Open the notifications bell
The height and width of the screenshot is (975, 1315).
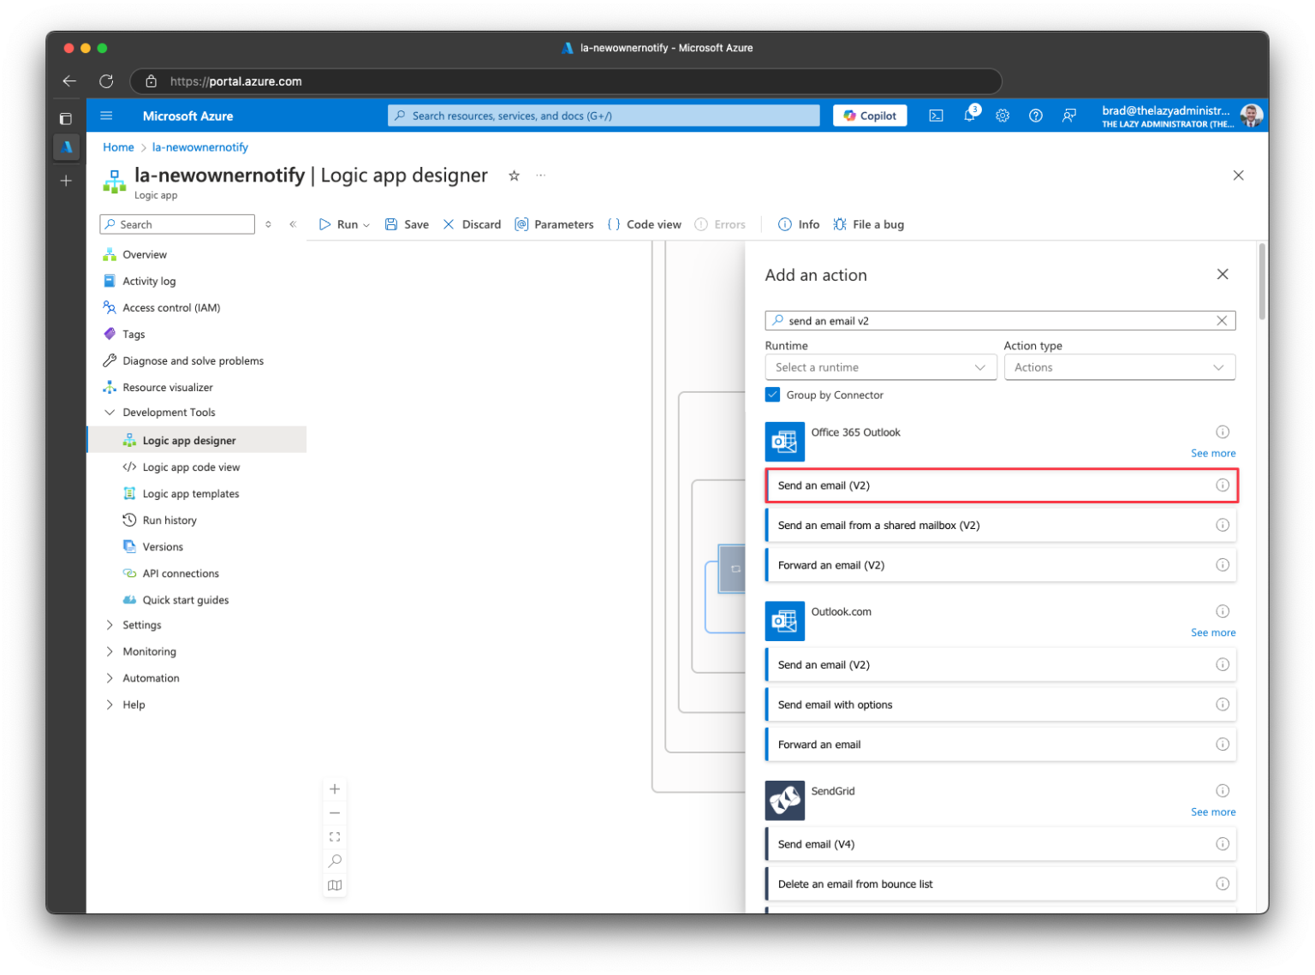coord(969,116)
